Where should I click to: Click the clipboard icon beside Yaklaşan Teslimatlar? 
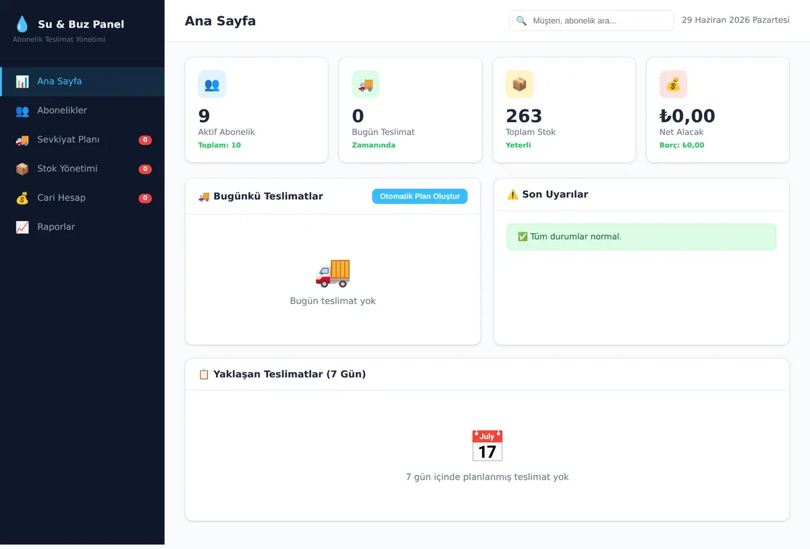(x=204, y=374)
